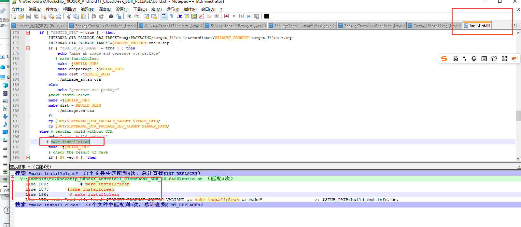
Task: Click the Close document toolbar icon
Action: (44, 16)
